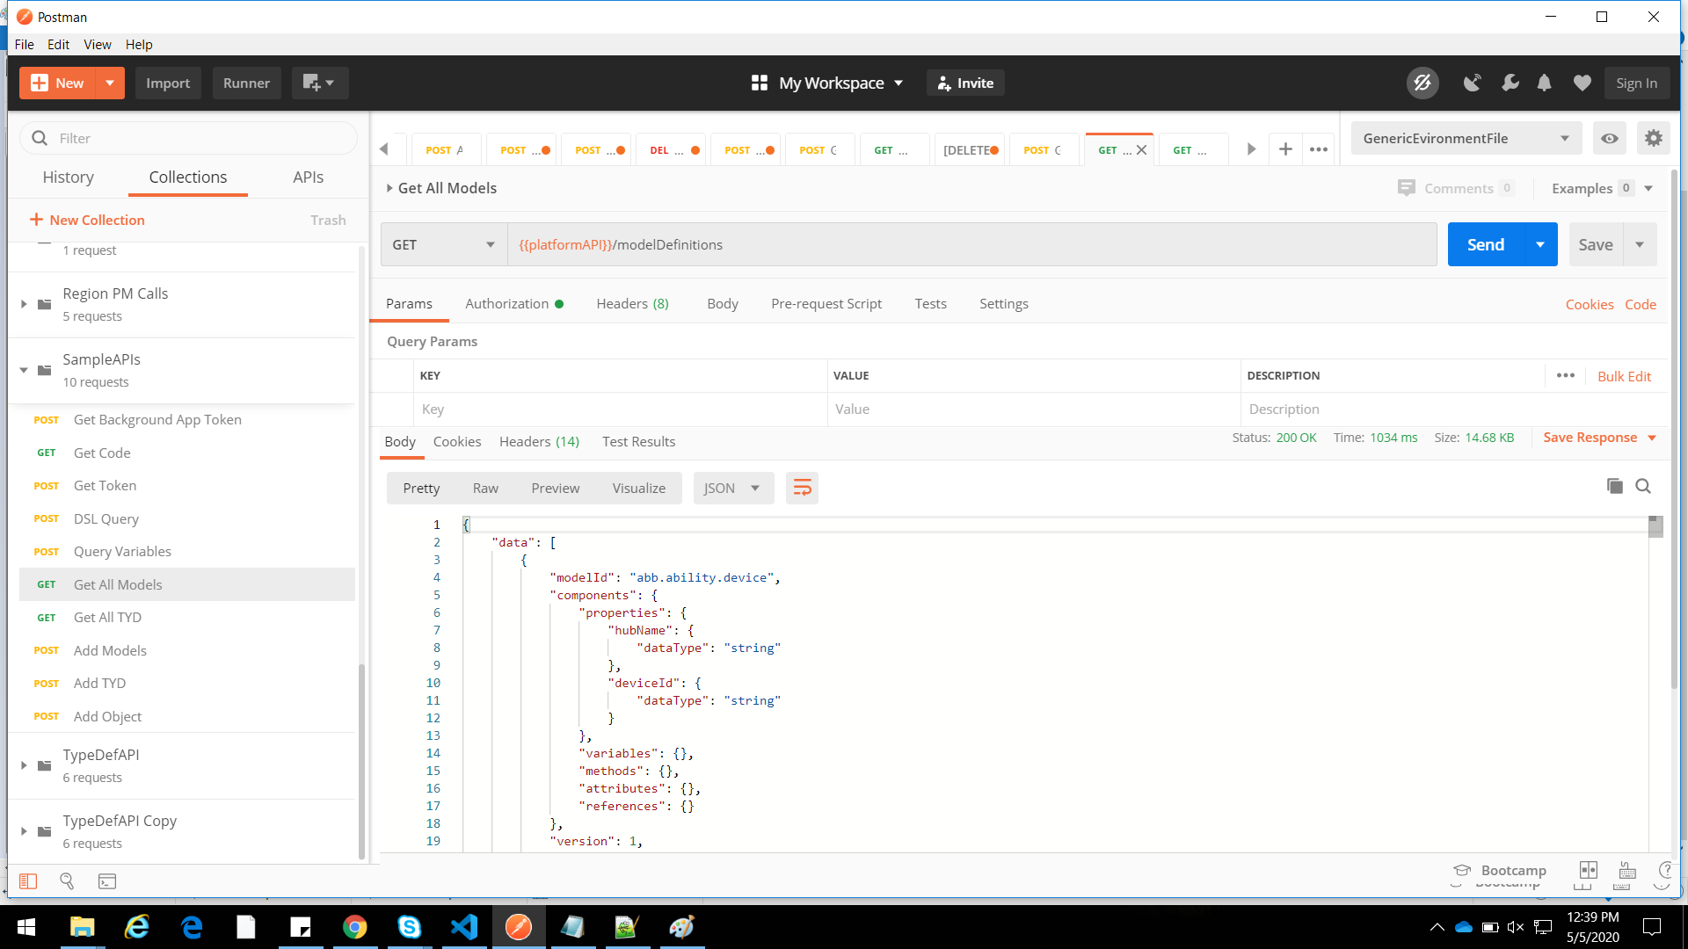This screenshot has height=949, width=1688.
Task: Open the Find and Replace icon
Action: click(67, 881)
